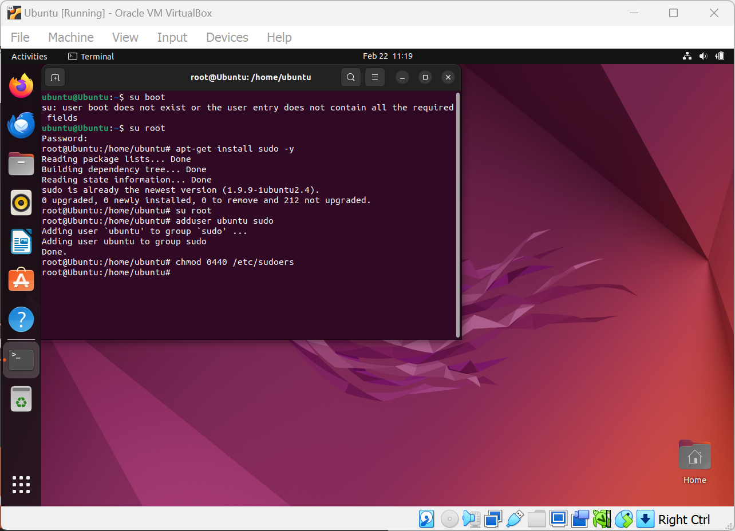Click VirtualBox mouse integration indicator
Screen dimensions: 735x531
tap(623, 519)
